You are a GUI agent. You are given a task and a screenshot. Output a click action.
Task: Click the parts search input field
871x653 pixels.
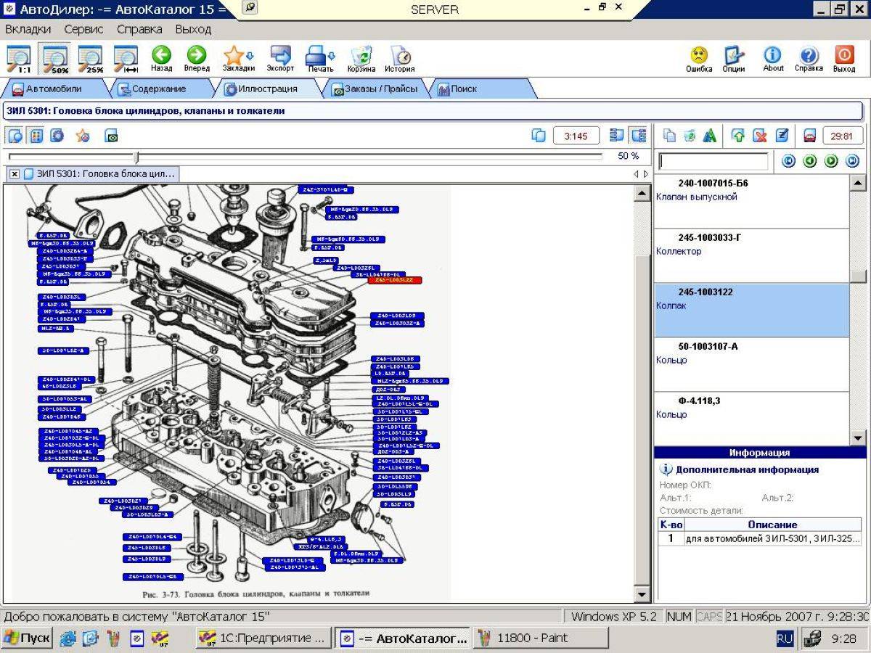tap(713, 161)
